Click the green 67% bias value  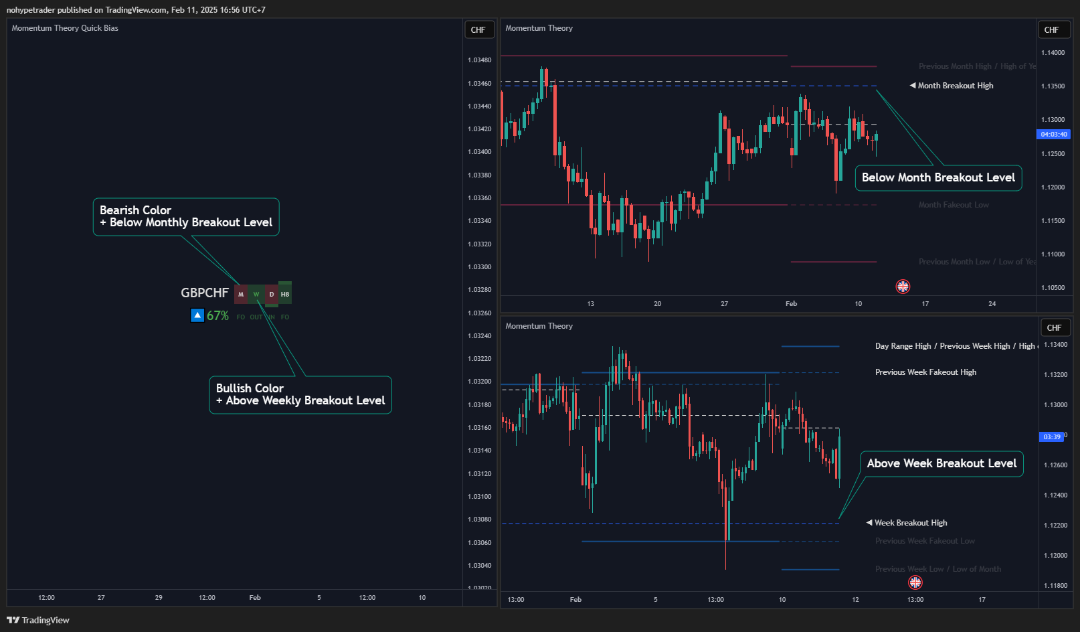pos(217,315)
